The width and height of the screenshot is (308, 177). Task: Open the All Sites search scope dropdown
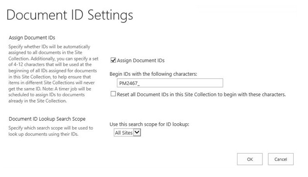tap(127, 133)
